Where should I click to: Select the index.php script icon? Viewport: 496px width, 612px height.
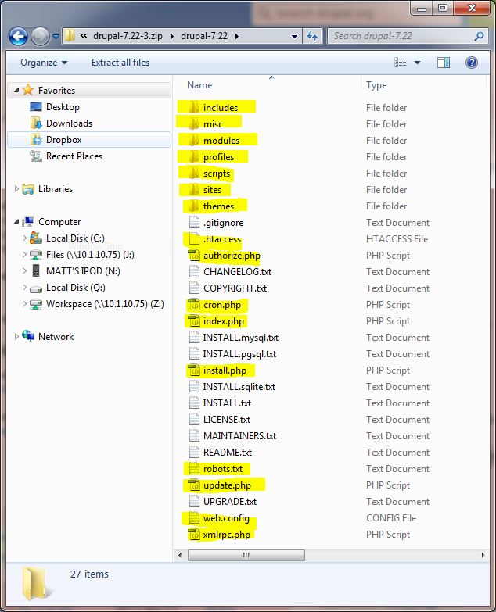coord(194,320)
